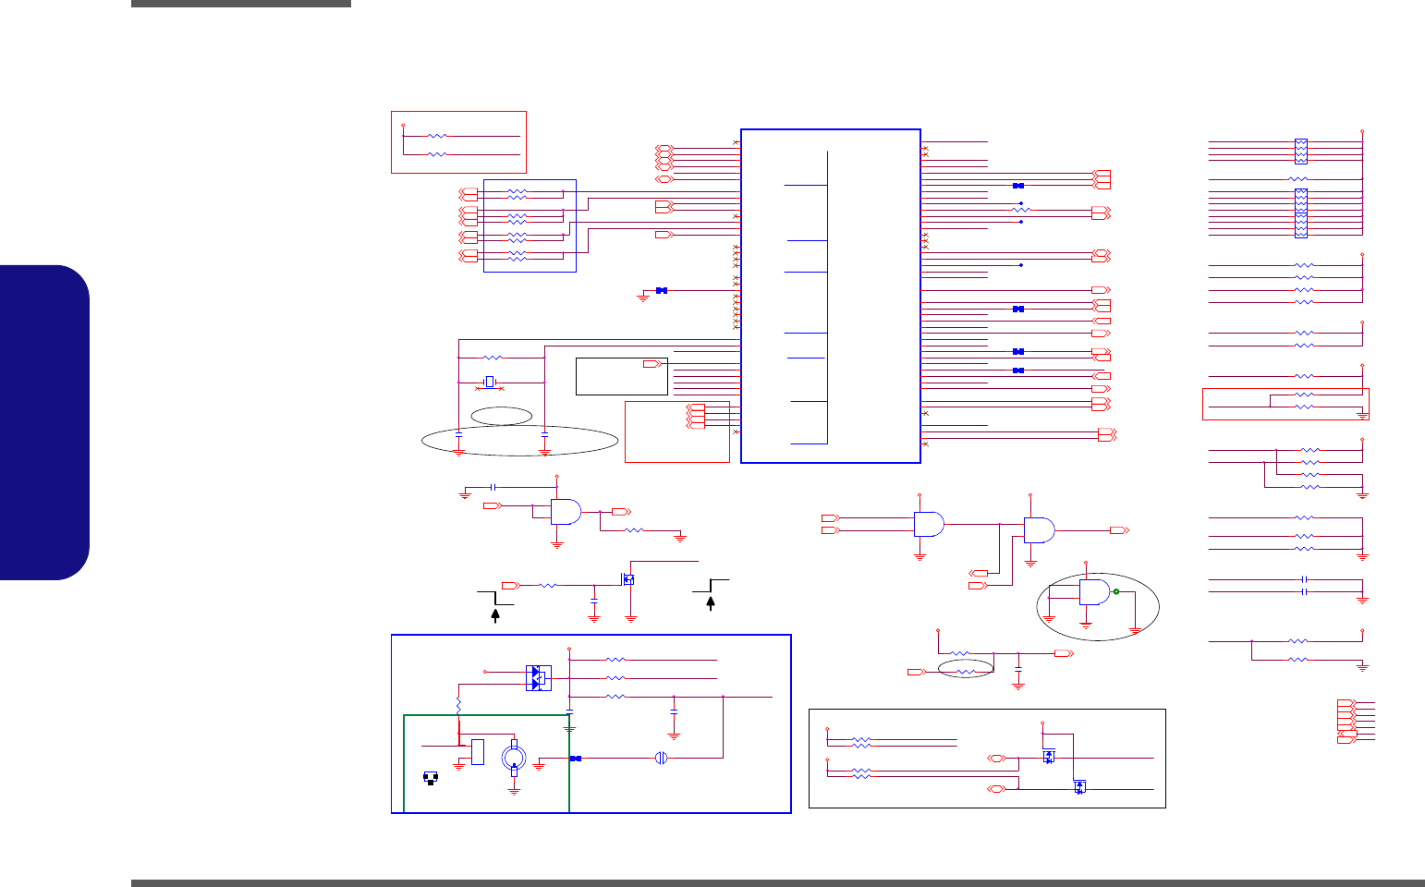Select the output port of the left AND gate
Viewport: 1425px width, 887px height.
[x=620, y=511]
